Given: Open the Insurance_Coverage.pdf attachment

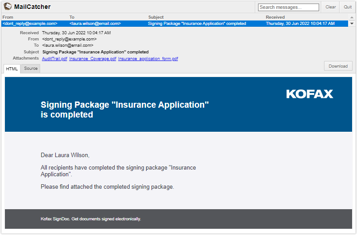Looking at the screenshot, I should [x=93, y=59].
